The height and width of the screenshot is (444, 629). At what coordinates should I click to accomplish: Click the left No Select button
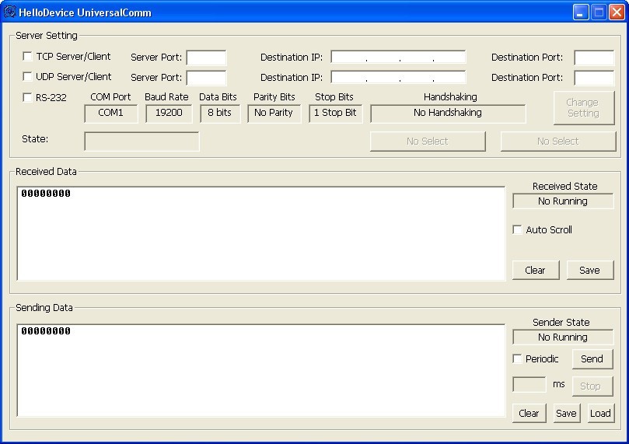click(x=428, y=142)
